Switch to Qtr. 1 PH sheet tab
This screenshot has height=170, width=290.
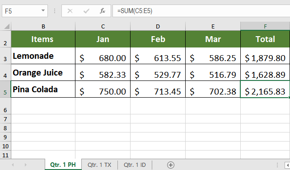tap(63, 165)
